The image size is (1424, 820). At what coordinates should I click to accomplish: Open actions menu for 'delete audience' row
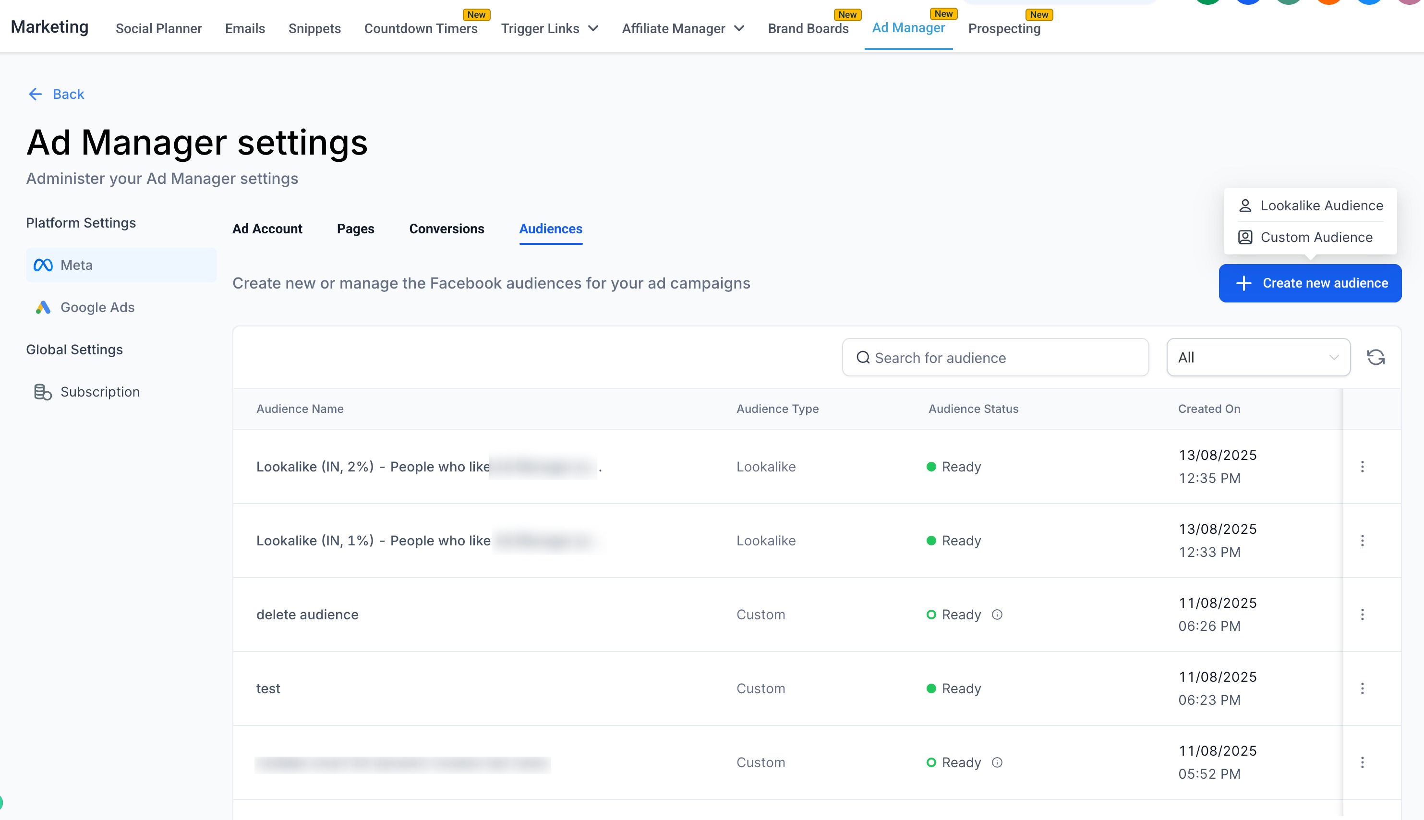click(1362, 615)
